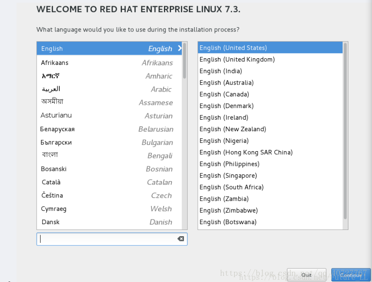Image resolution: width=372 pixels, height=282 pixels.
Task: Choose English (Australia) locale
Action: [x=270, y=83]
